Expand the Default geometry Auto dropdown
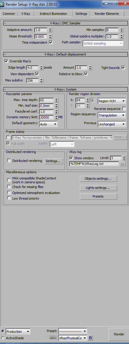The width and height of the screenshot is (129, 344). (48, 124)
